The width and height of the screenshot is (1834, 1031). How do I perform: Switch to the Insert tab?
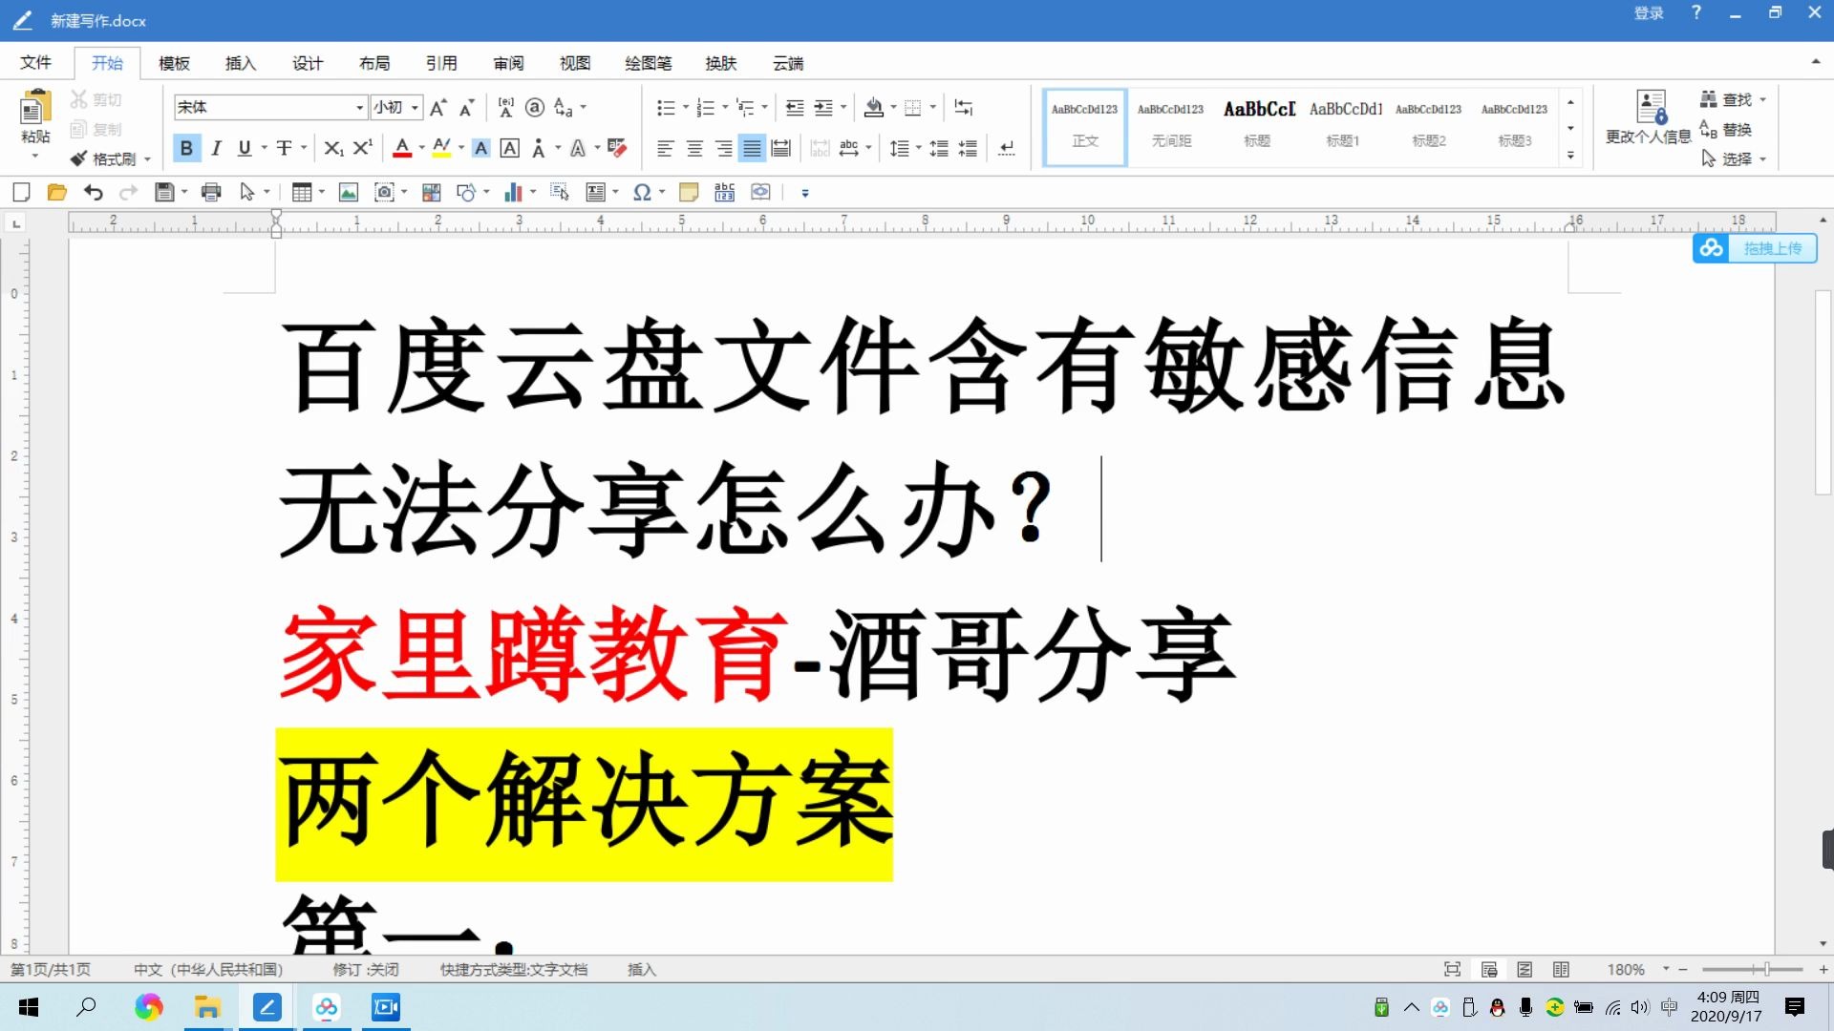(x=241, y=63)
